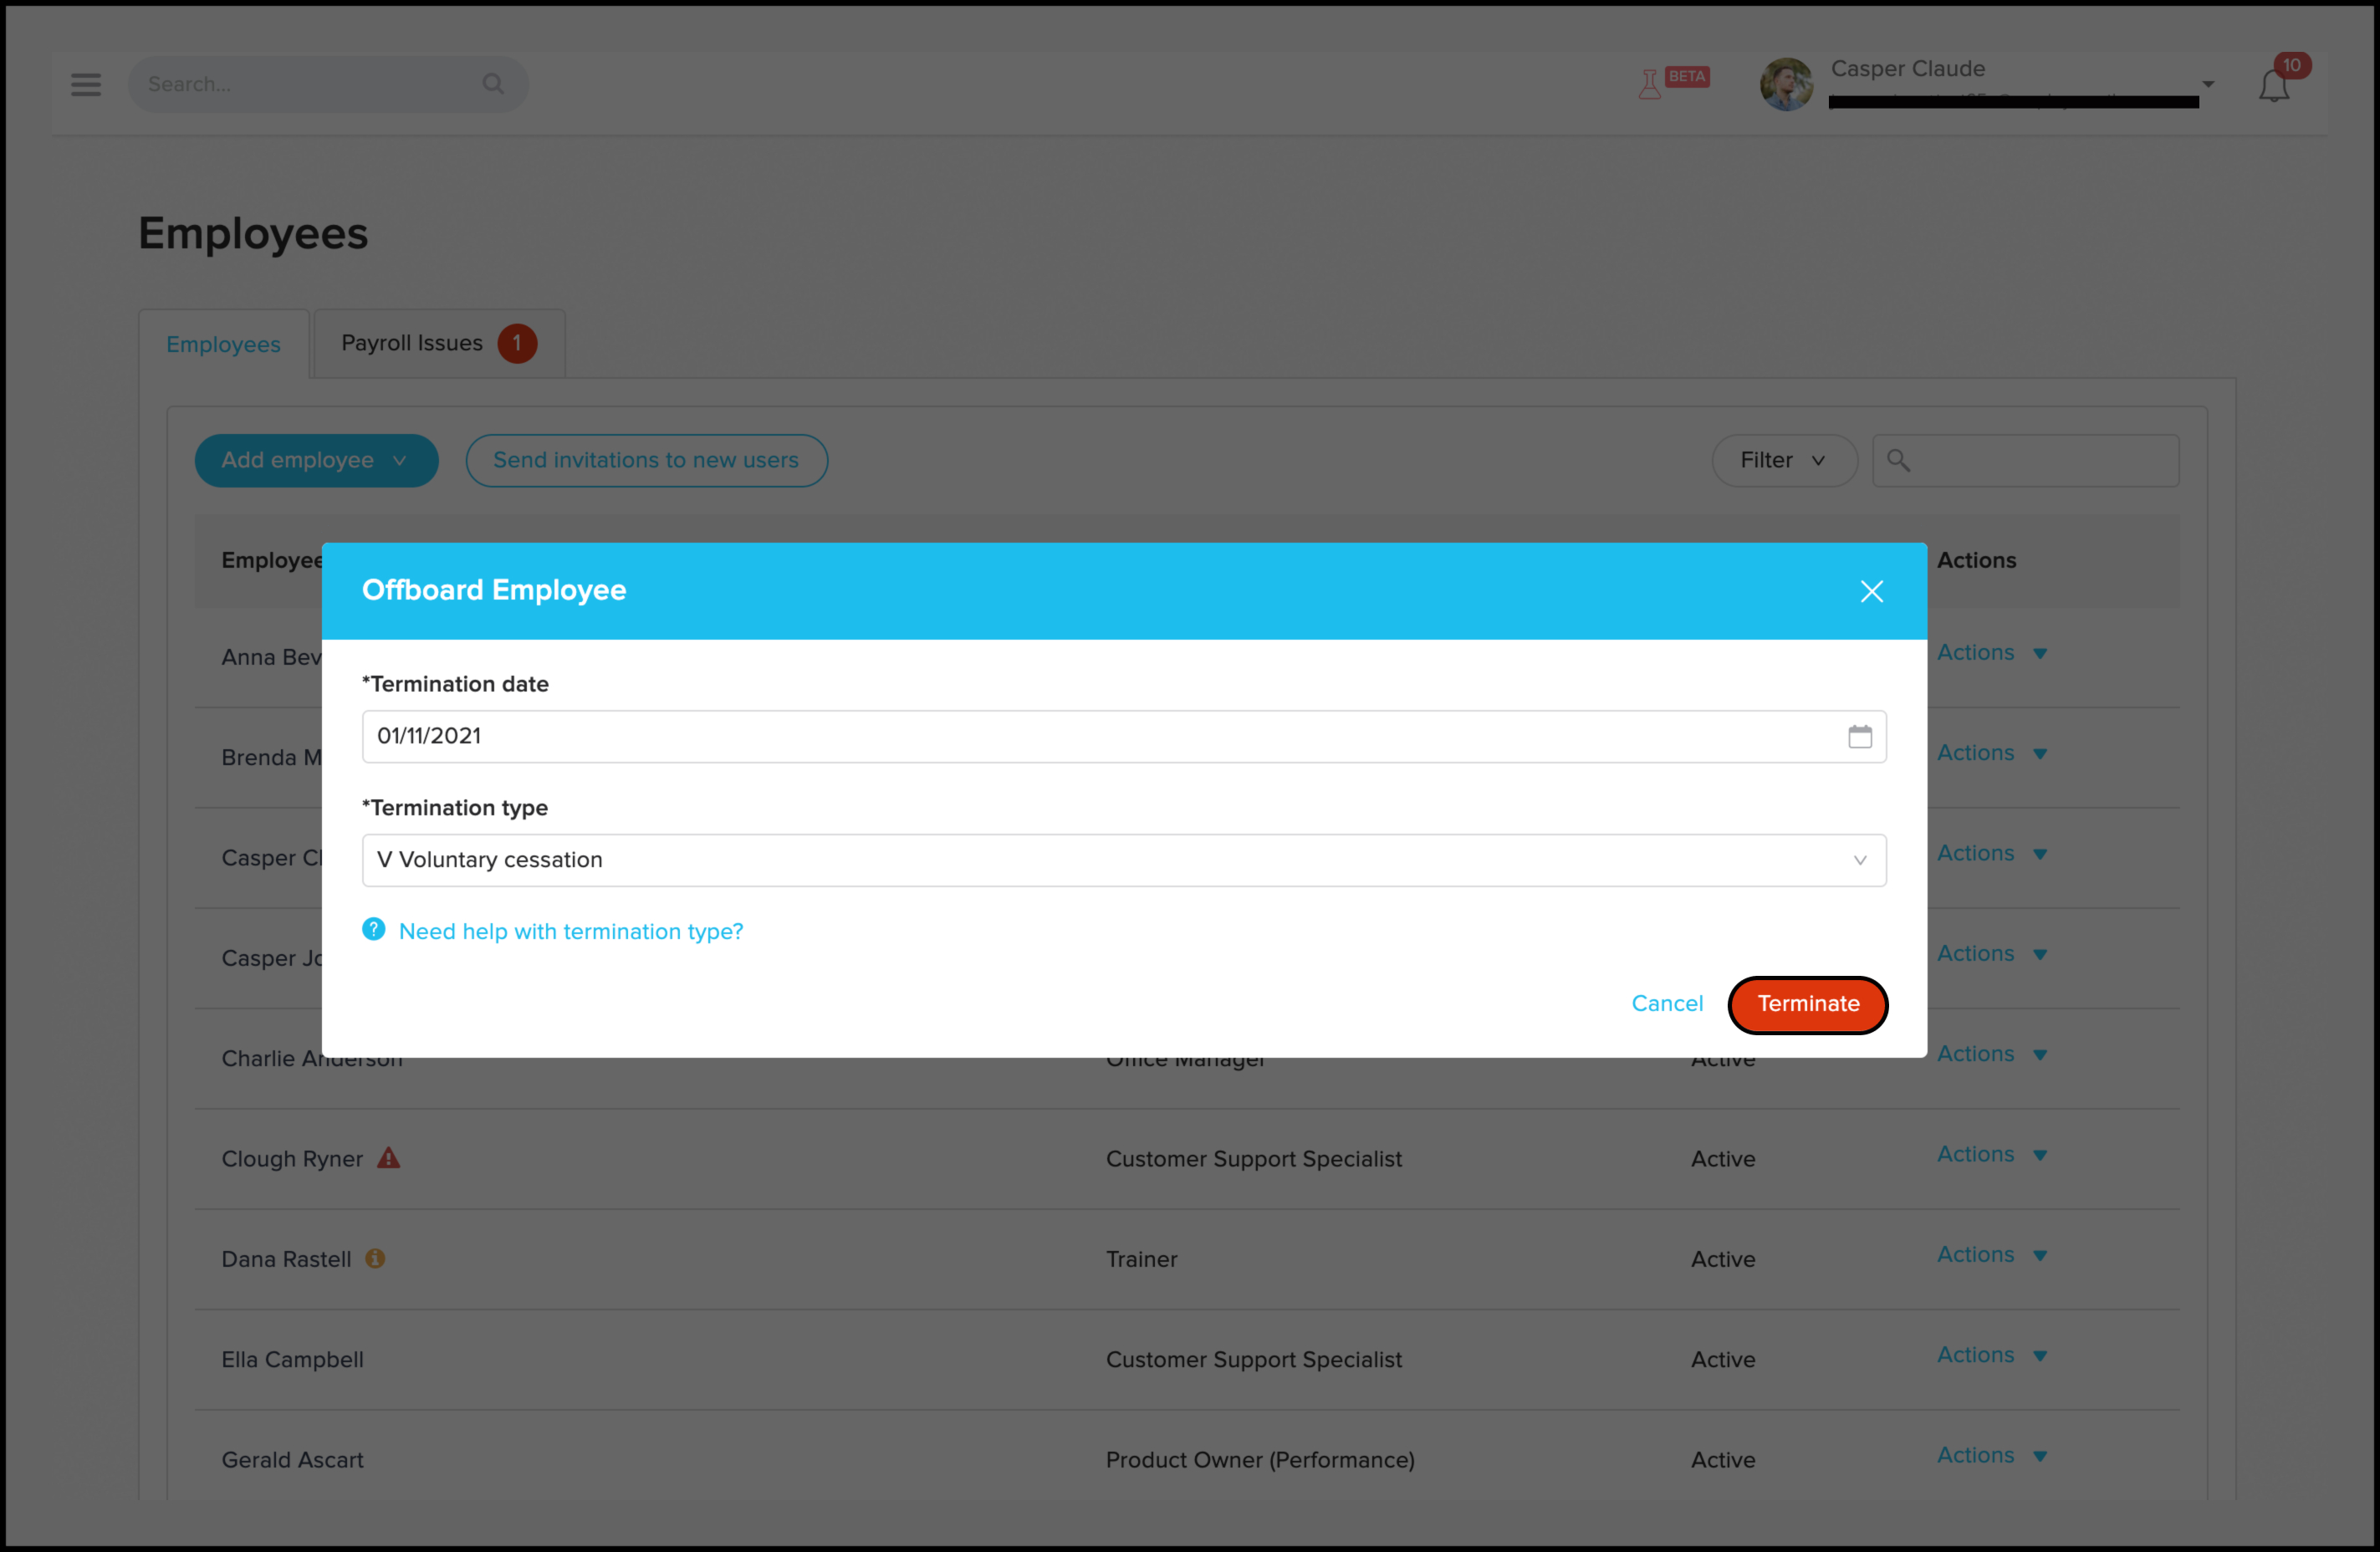Screen dimensions: 2380x1552
Task: Click the question mark help icon in modal
Action: (373, 930)
